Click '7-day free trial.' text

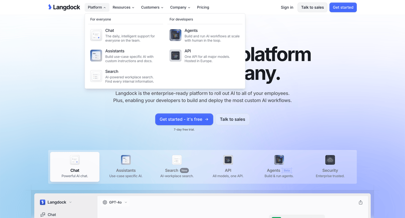[184, 130]
